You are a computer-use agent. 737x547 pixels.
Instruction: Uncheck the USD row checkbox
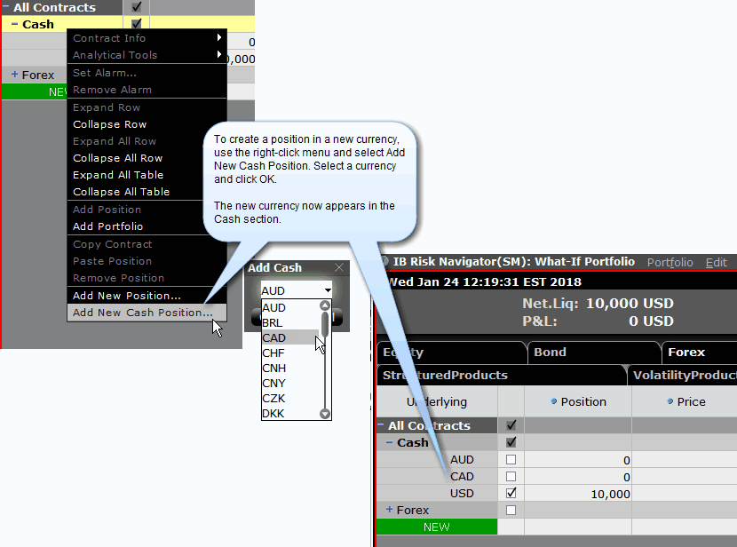[511, 493]
